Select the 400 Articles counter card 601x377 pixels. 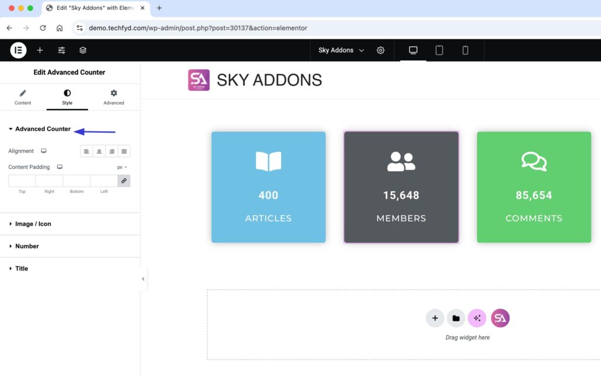[x=268, y=187]
